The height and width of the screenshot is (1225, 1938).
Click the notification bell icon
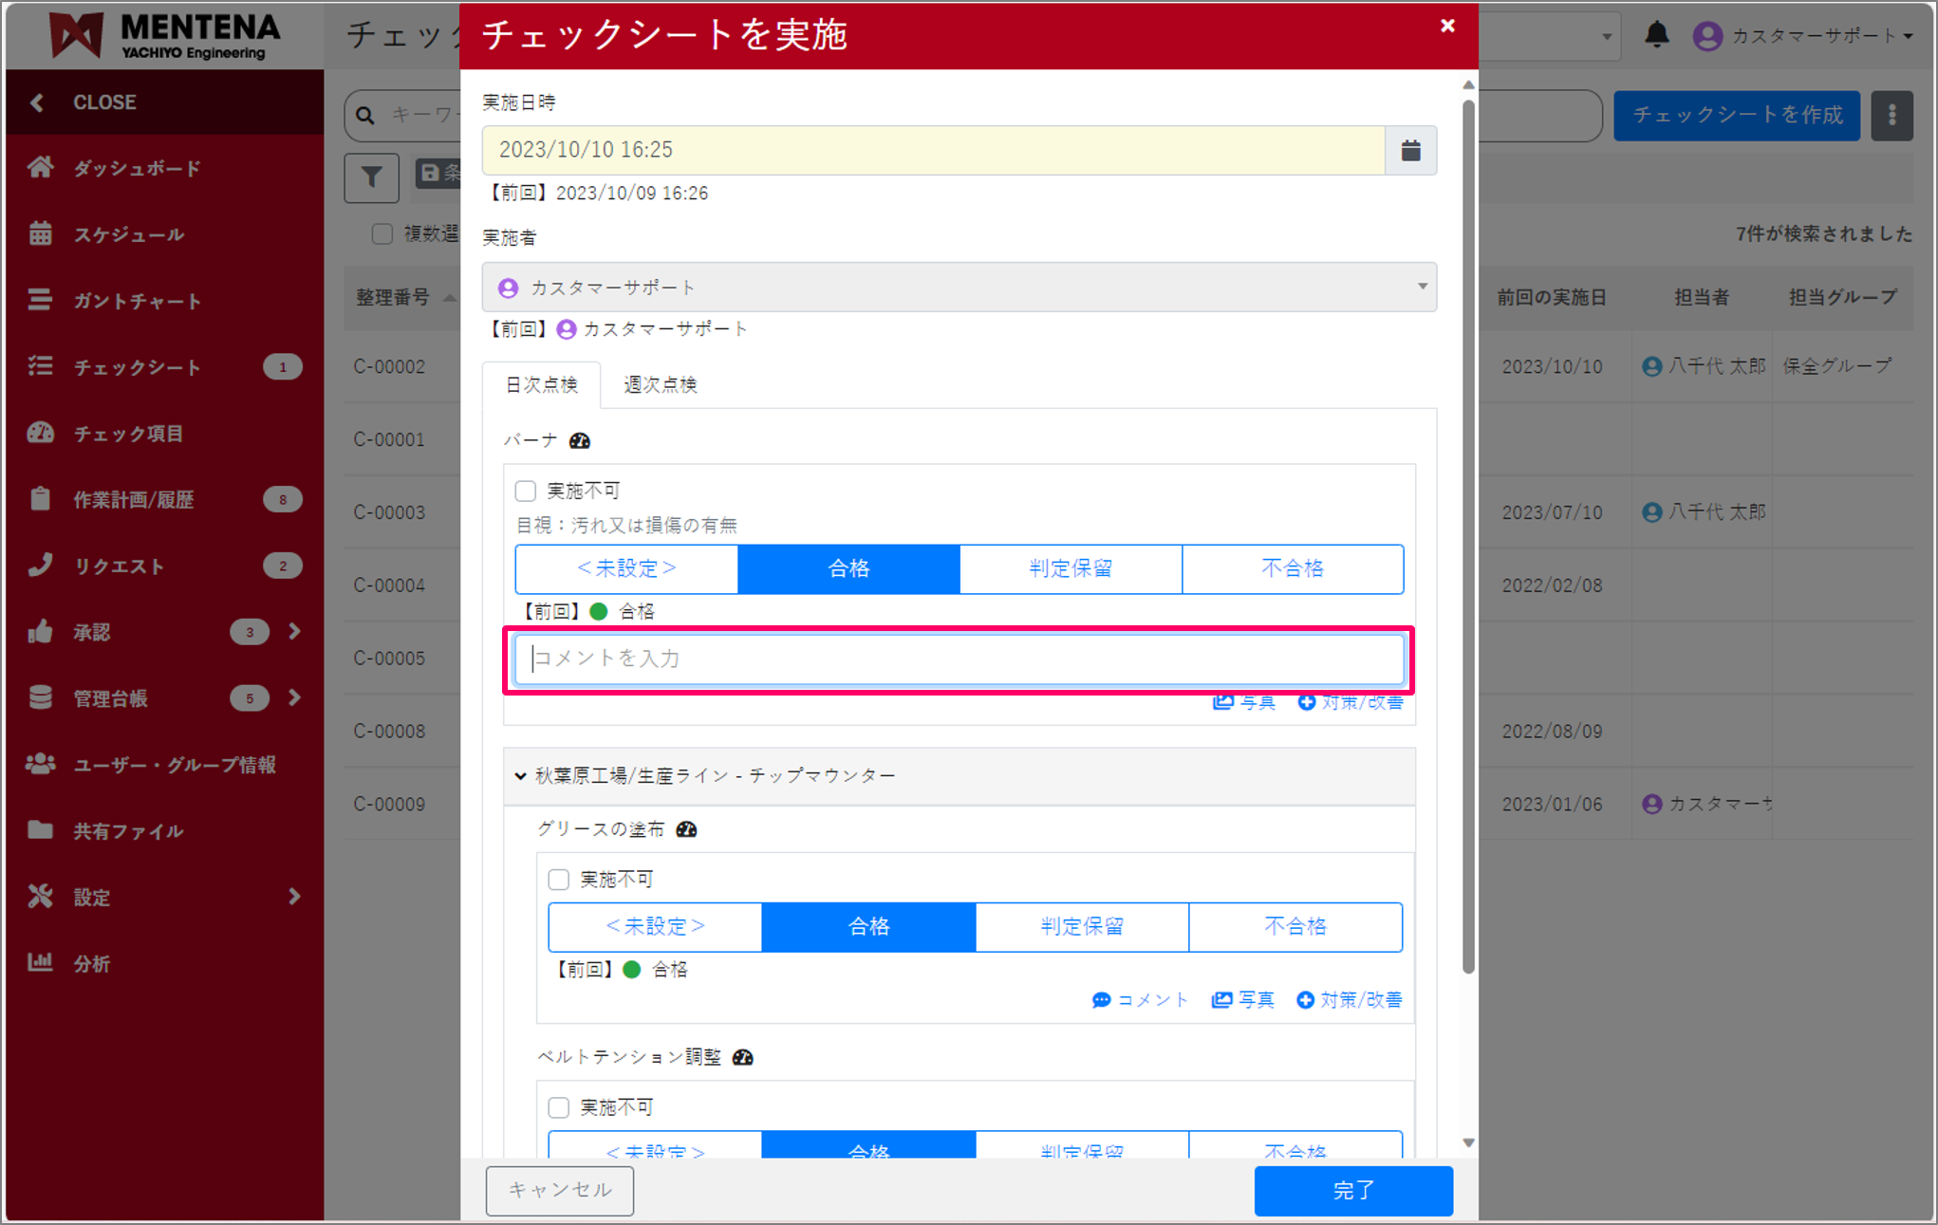pos(1656,35)
